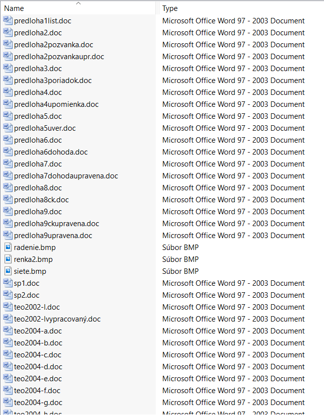This screenshot has height=415, width=324.
Task: Select the icon of predloha4upomienka.doc
Action: (8, 104)
